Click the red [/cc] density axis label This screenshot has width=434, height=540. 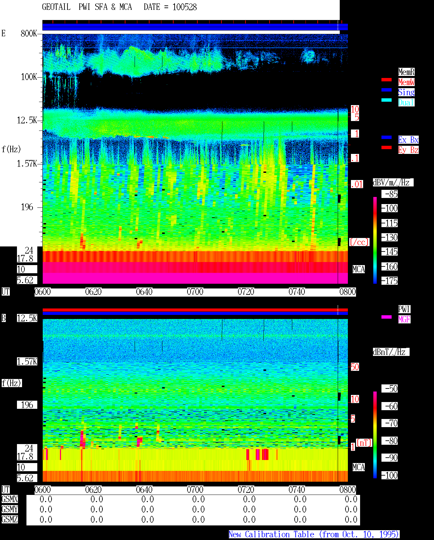pos(359,242)
